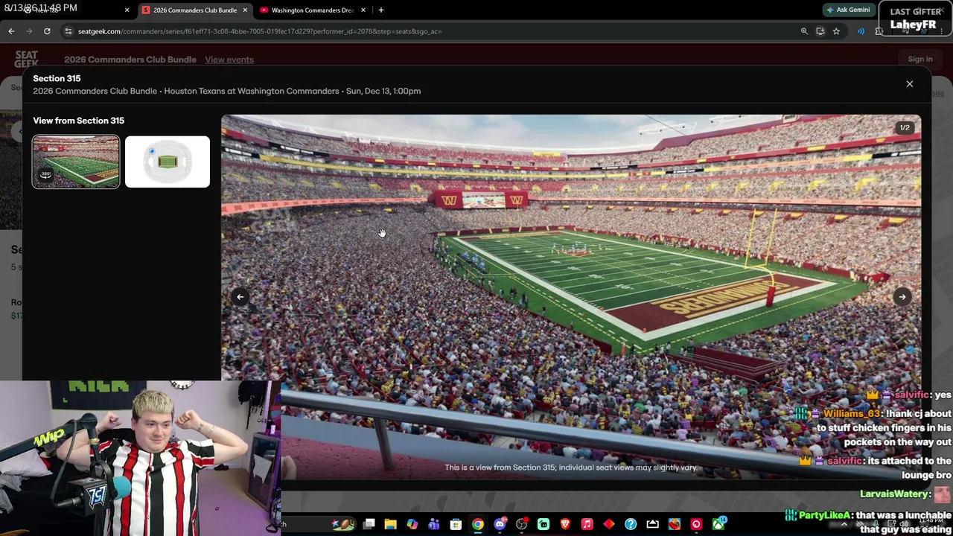The height and width of the screenshot is (536, 953).
Task: Click the Ask Gemini button
Action: pos(848,10)
